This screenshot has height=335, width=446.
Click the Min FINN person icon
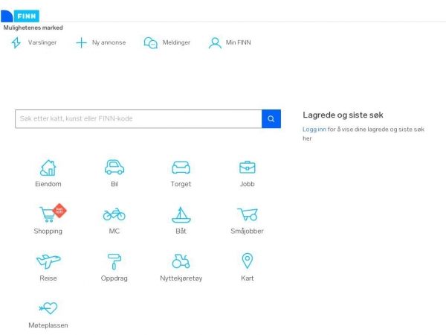pos(215,42)
